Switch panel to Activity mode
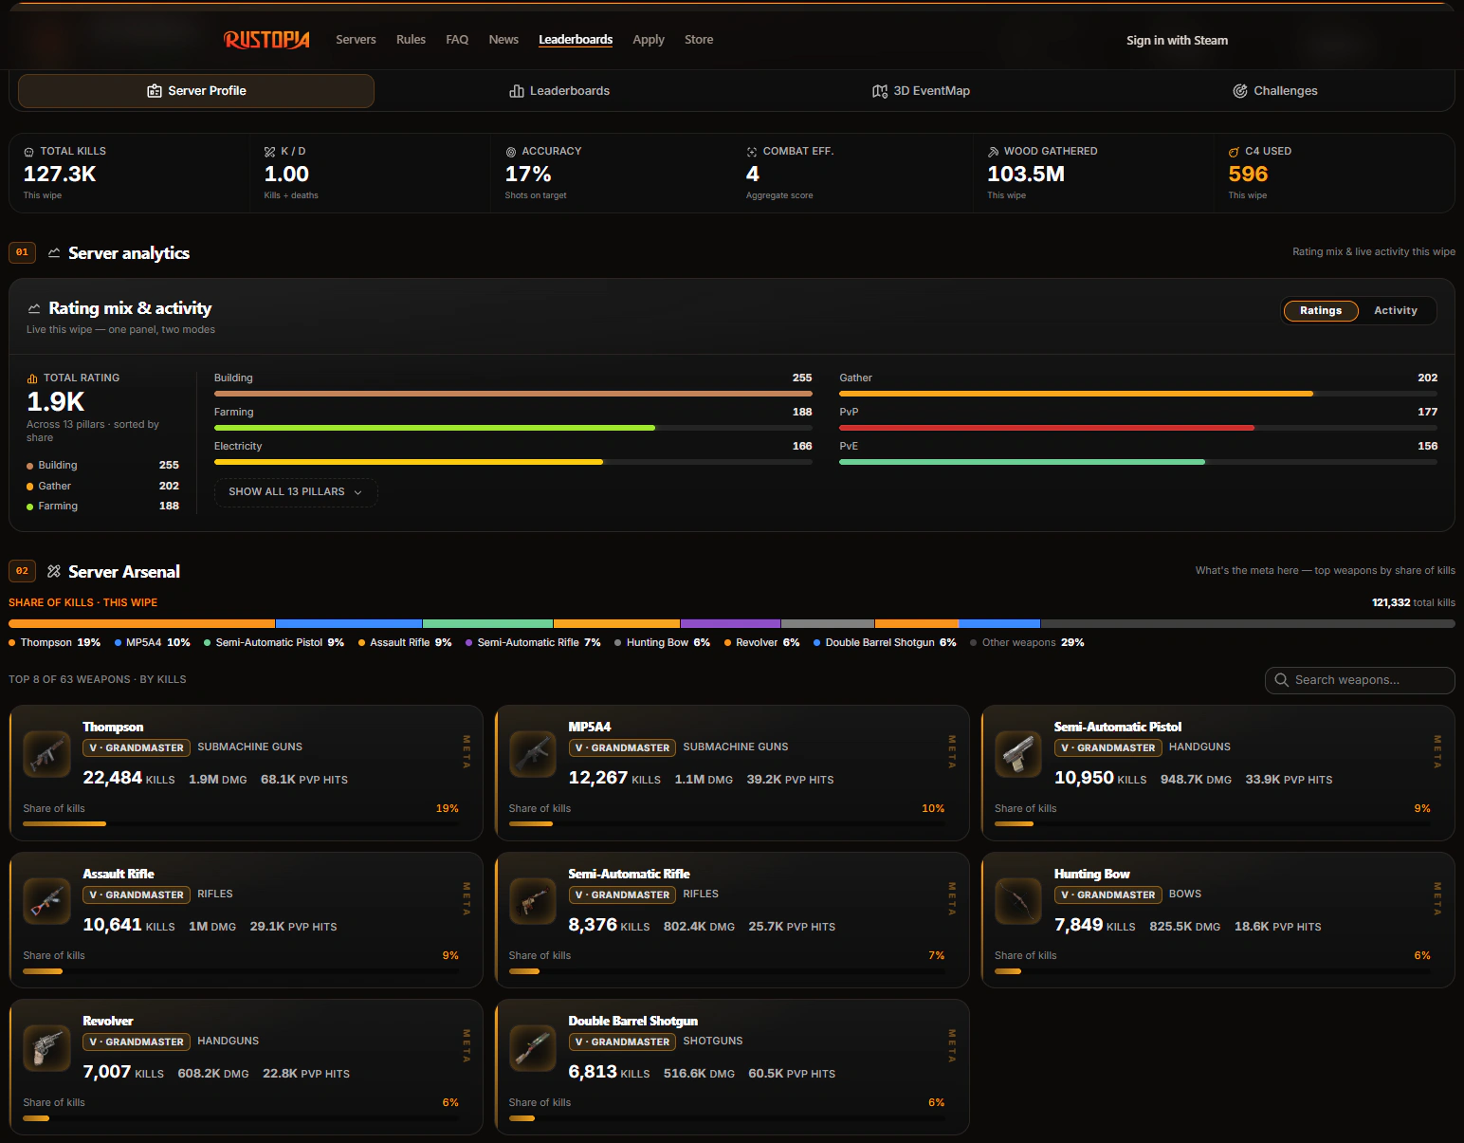This screenshot has width=1464, height=1143. (x=1396, y=310)
